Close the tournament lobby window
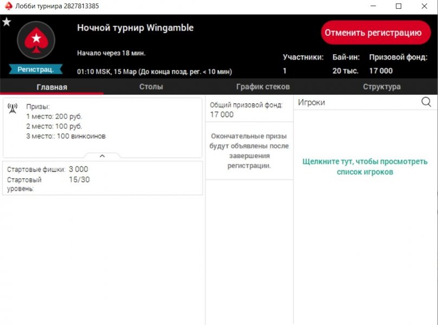438x325 pixels. click(x=424, y=6)
